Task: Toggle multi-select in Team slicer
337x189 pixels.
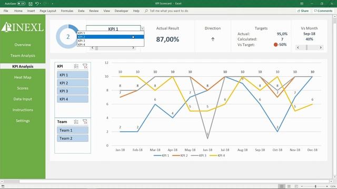Action: (76, 122)
